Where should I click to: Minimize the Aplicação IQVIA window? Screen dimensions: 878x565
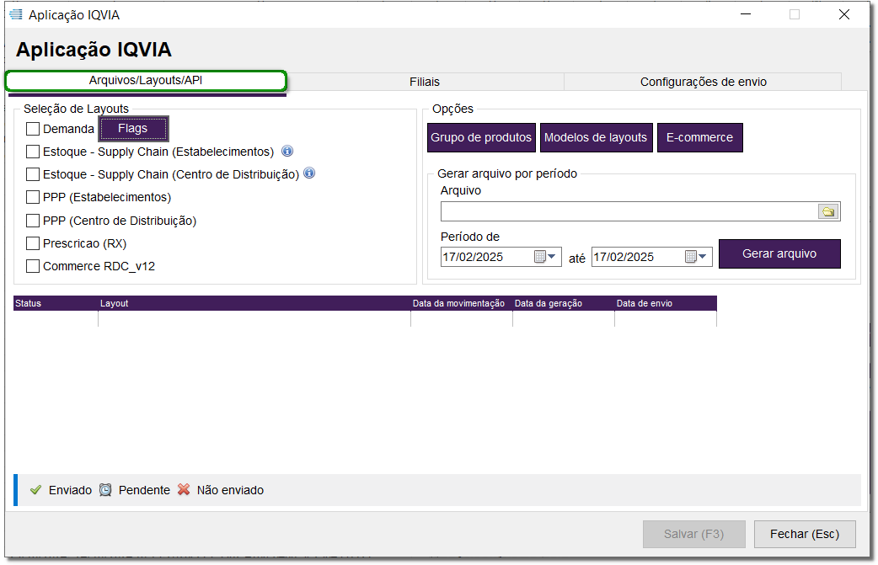[746, 14]
